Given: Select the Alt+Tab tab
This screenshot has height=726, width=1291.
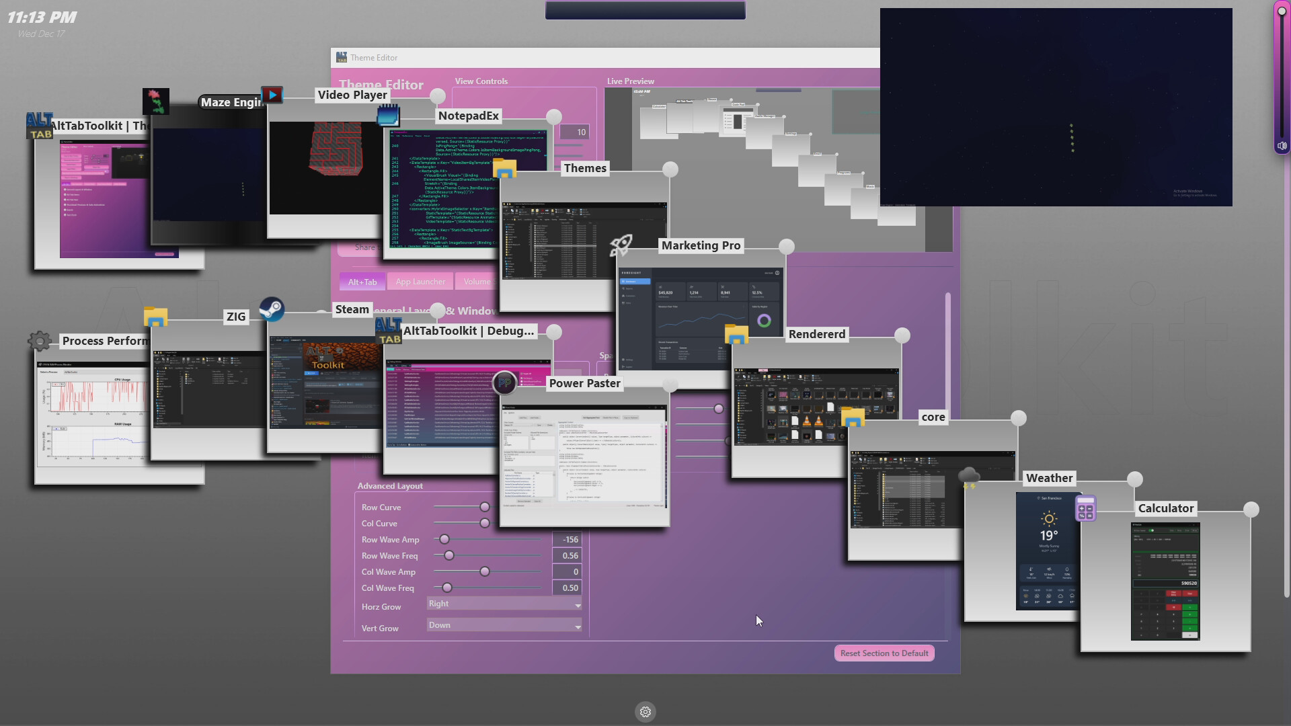Looking at the screenshot, I should point(362,281).
